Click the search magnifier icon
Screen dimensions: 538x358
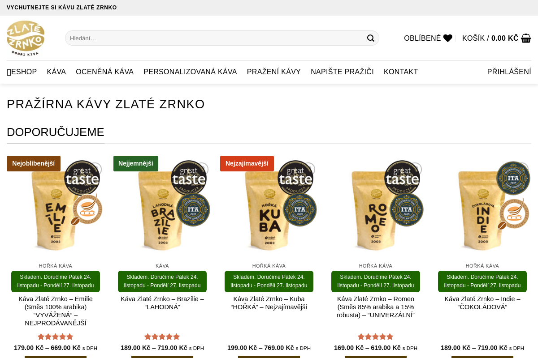pyautogui.click(x=370, y=38)
